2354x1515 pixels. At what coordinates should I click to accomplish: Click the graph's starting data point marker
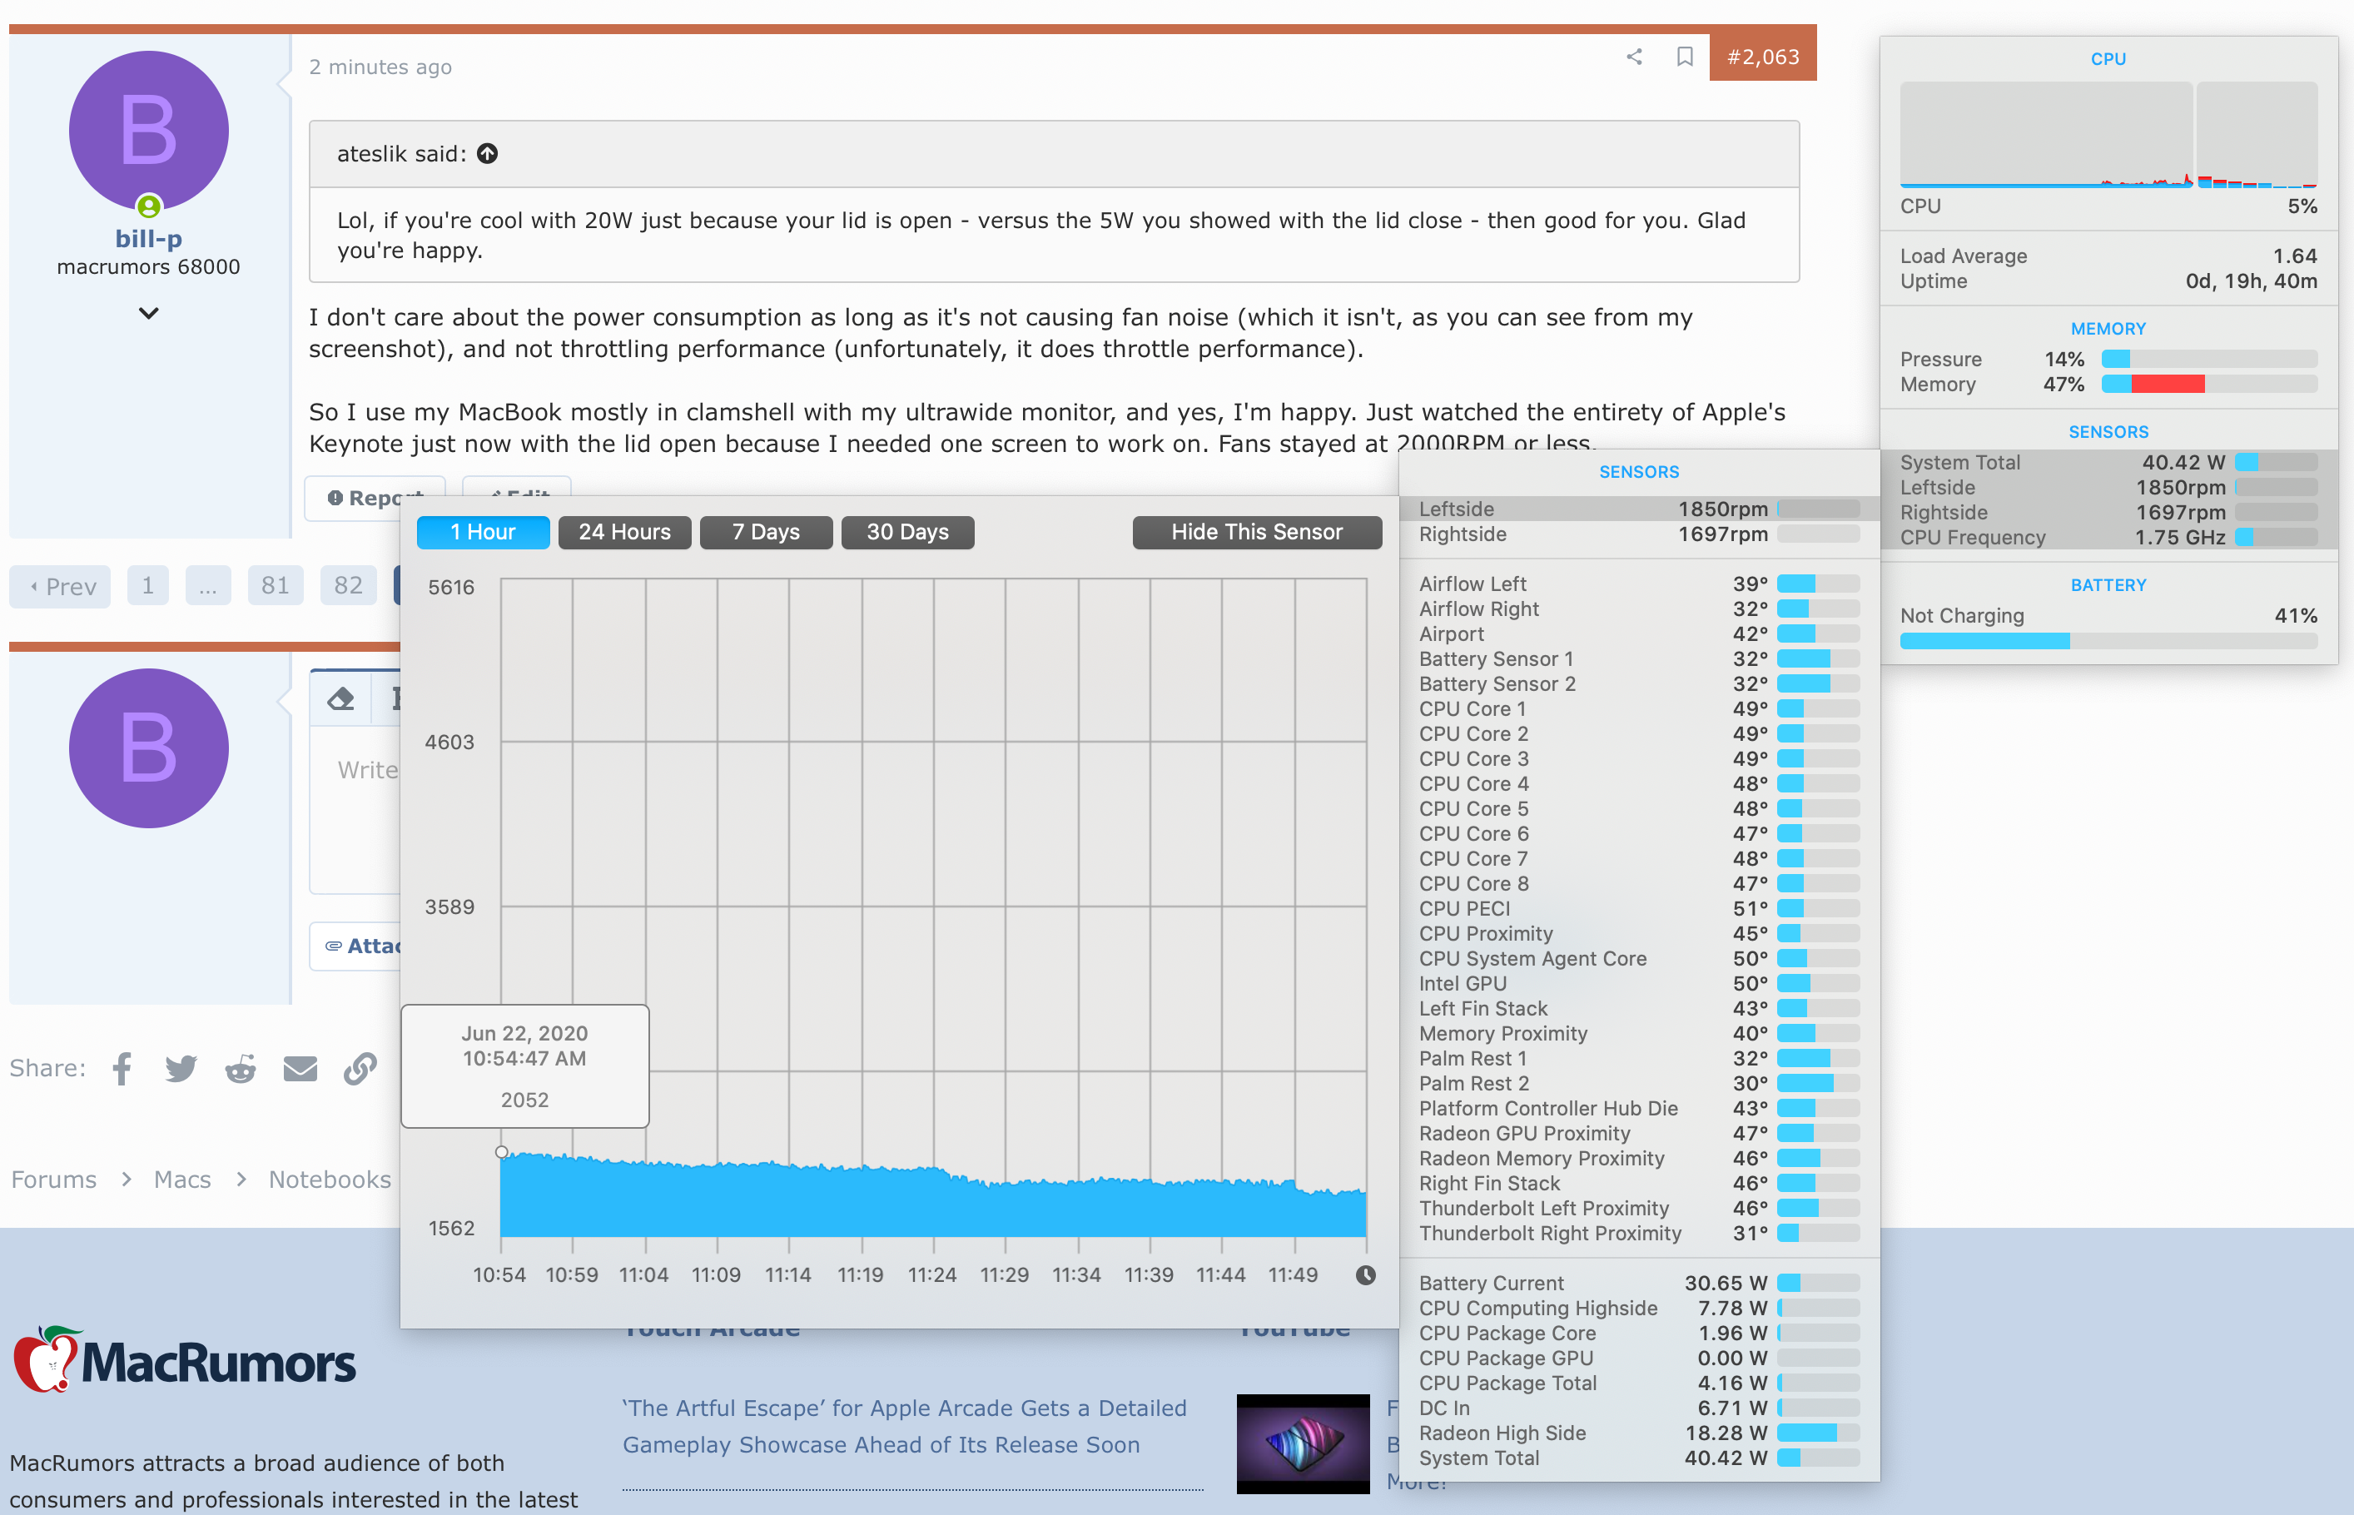tap(502, 1152)
